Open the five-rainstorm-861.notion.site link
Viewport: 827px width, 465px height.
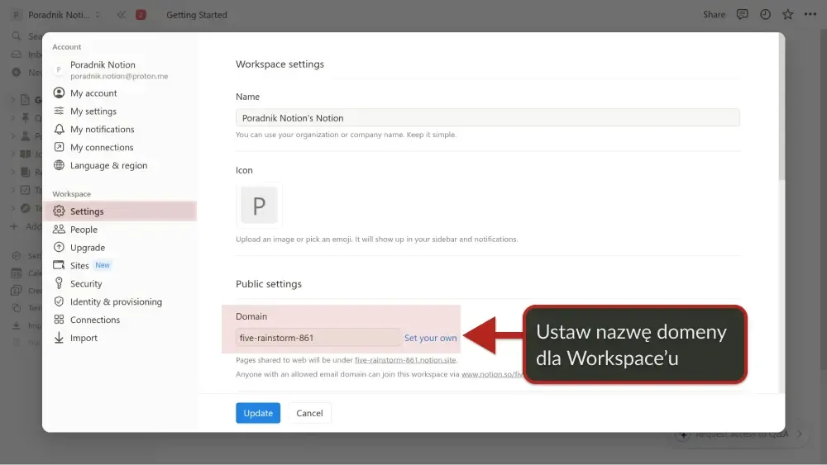click(405, 360)
